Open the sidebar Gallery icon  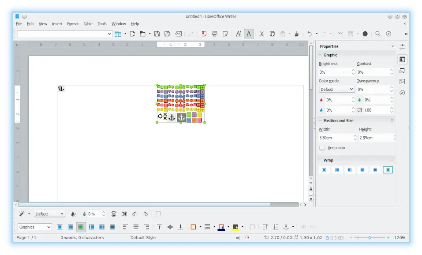click(x=402, y=82)
